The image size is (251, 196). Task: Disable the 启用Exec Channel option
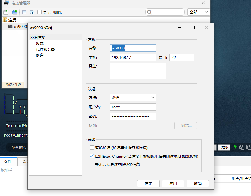(x=92, y=156)
